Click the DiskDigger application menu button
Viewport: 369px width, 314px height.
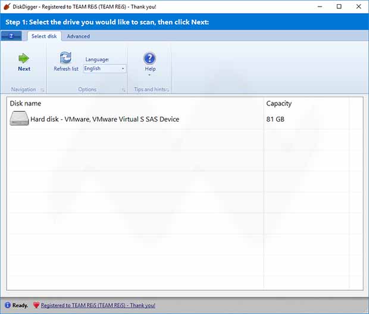click(13, 36)
